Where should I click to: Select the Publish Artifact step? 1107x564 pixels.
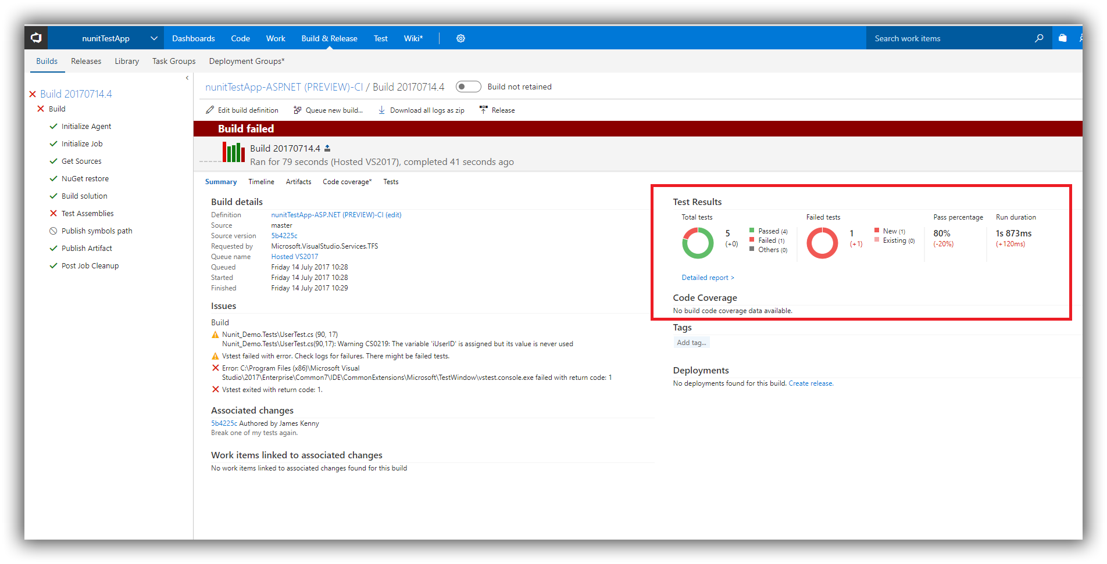click(x=87, y=248)
